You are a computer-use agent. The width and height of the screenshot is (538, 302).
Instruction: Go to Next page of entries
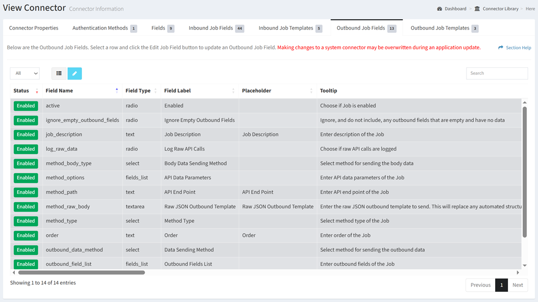[517, 285]
